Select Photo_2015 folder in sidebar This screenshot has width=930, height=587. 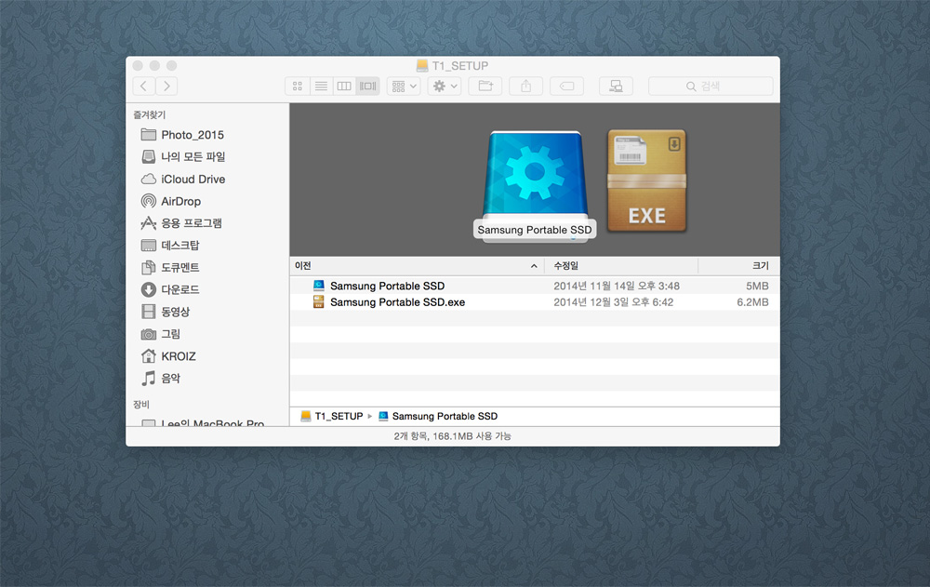(192, 135)
